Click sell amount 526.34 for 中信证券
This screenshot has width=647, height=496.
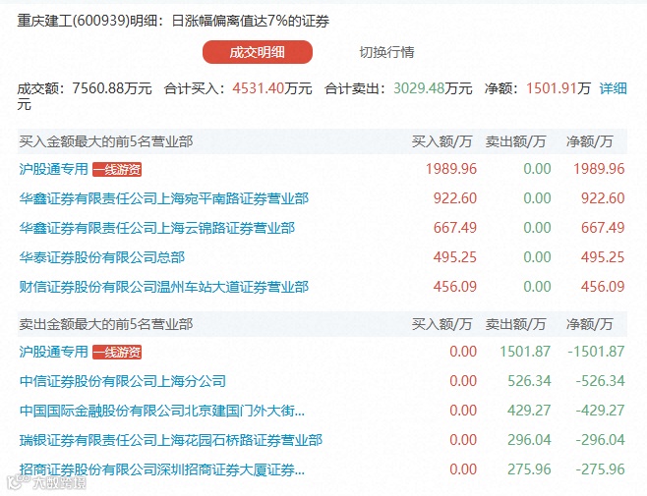pyautogui.click(x=529, y=380)
